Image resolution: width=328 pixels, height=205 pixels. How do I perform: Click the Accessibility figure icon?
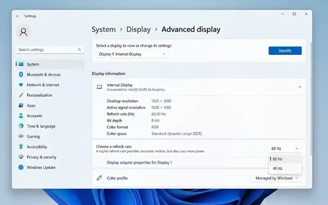[21, 147]
